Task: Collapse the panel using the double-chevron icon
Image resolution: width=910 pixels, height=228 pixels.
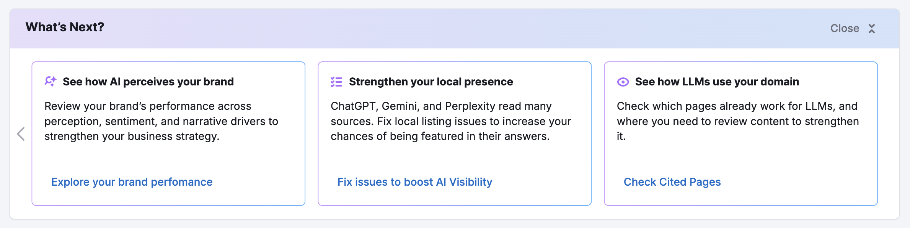Action: tap(872, 29)
